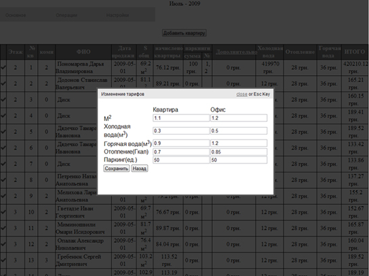
Task: Focus the Офис М² tariff field
Action: [x=239, y=118]
